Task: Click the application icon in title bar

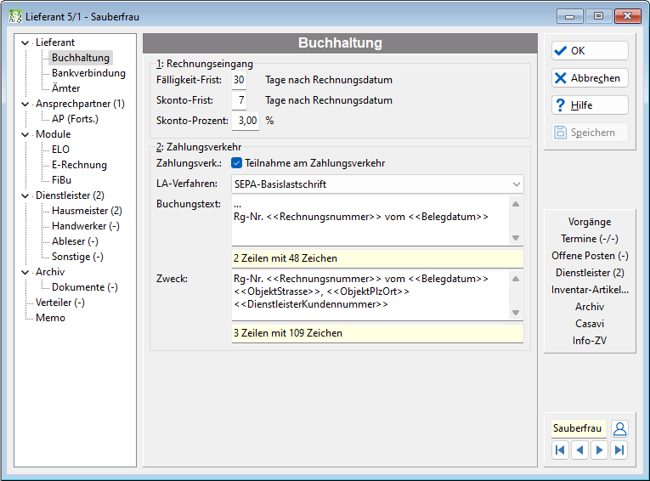Action: [15, 17]
